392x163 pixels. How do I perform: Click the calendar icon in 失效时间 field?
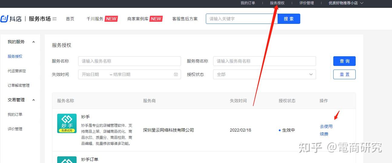176,74
